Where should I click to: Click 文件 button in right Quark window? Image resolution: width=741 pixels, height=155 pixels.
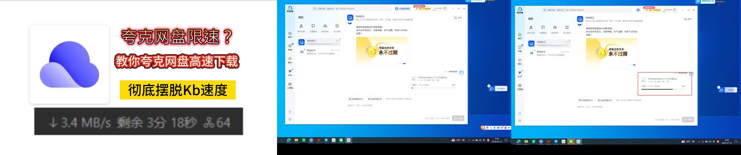(x=688, y=19)
